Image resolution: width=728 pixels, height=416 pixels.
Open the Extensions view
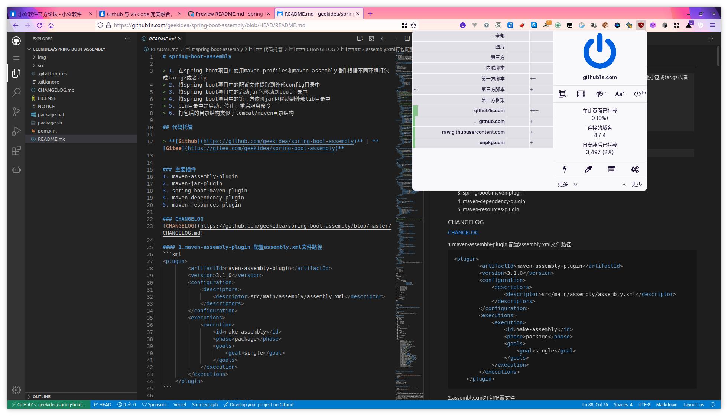point(16,150)
